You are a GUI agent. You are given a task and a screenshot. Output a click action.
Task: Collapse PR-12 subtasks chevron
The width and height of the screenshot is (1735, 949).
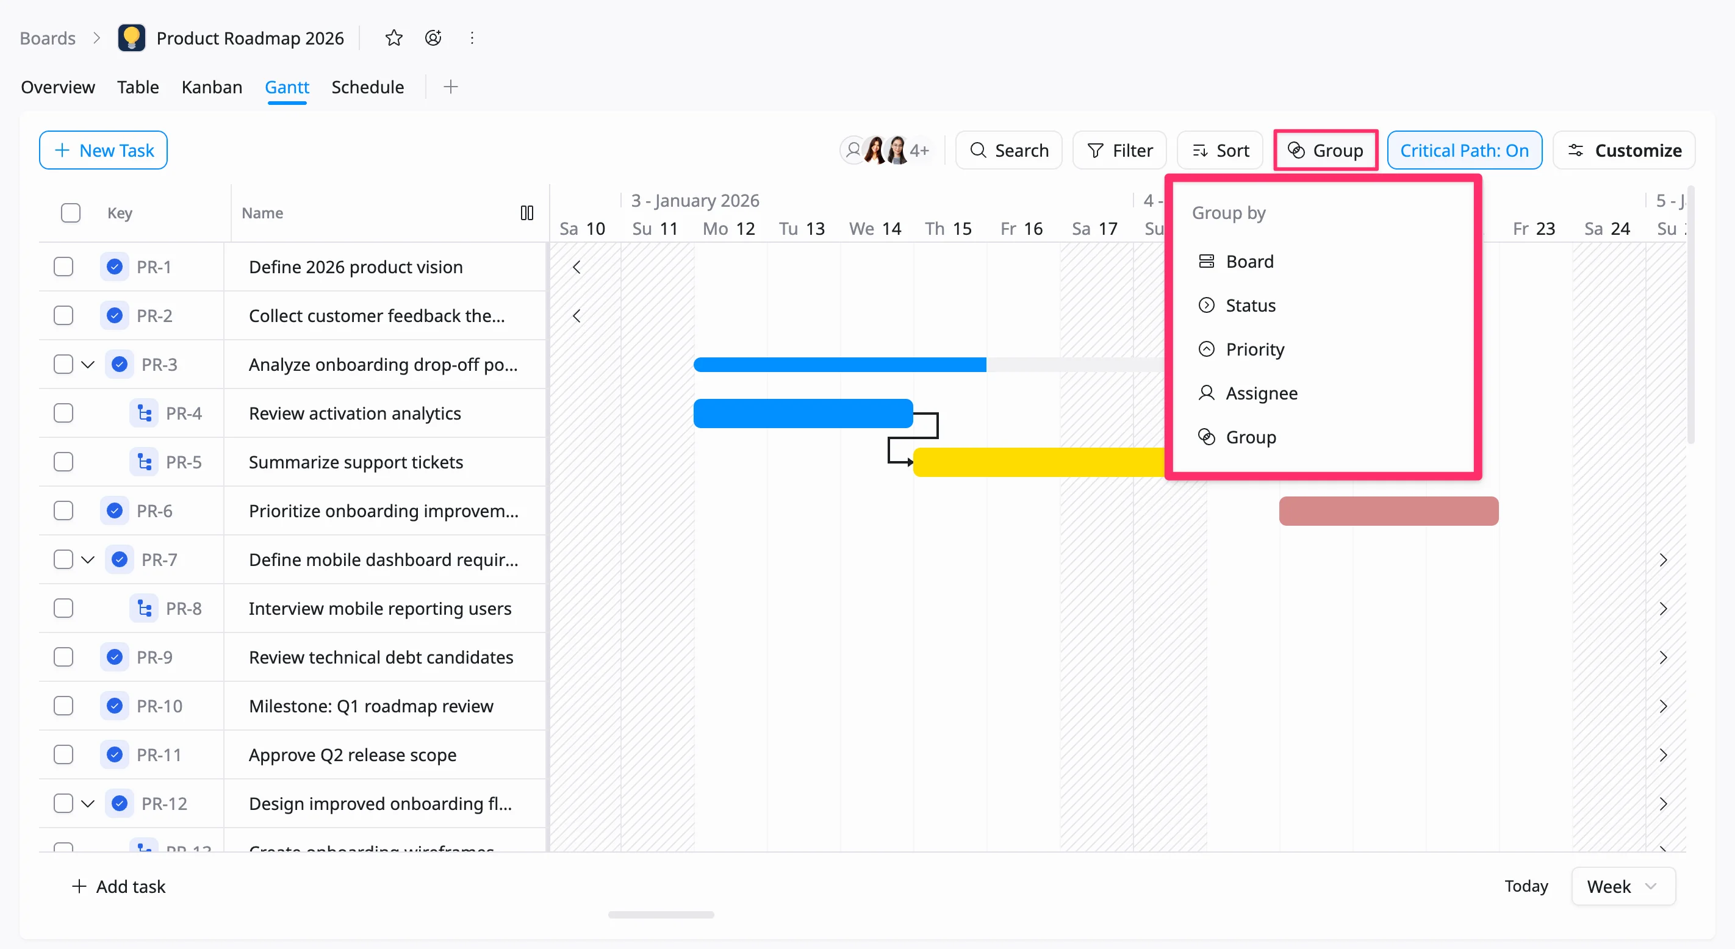[88, 803]
